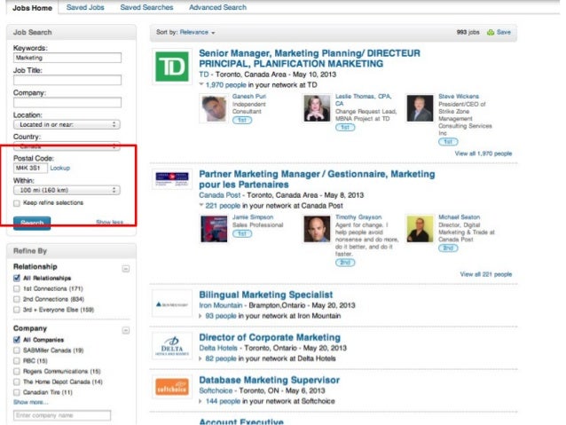This screenshot has height=425, width=566.
Task: Check Canadian Tire (11) filter
Action: coord(17,392)
